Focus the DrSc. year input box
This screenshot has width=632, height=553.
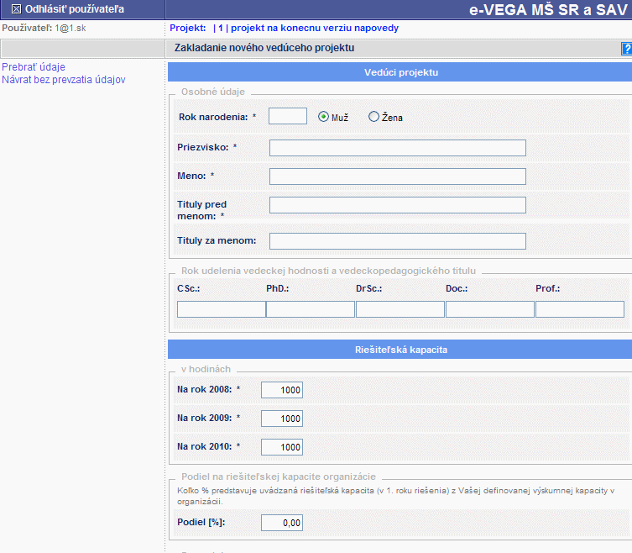(x=400, y=309)
